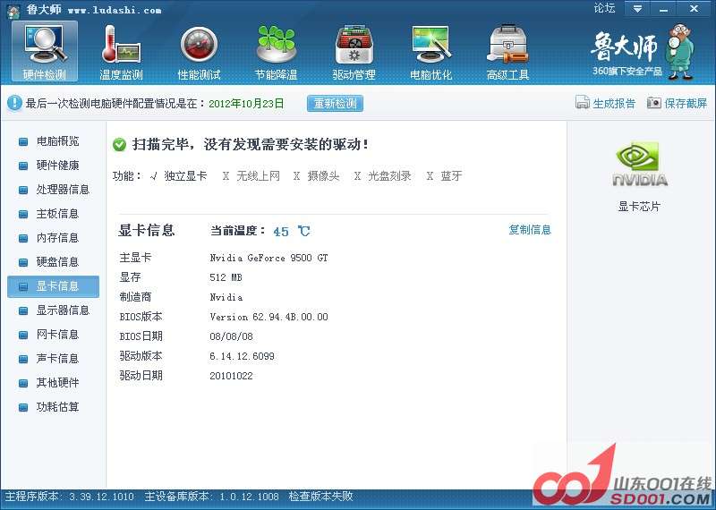This screenshot has width=716, height=510.
Task: Open the 硬件检测 hardware detection section
Action: point(44,52)
